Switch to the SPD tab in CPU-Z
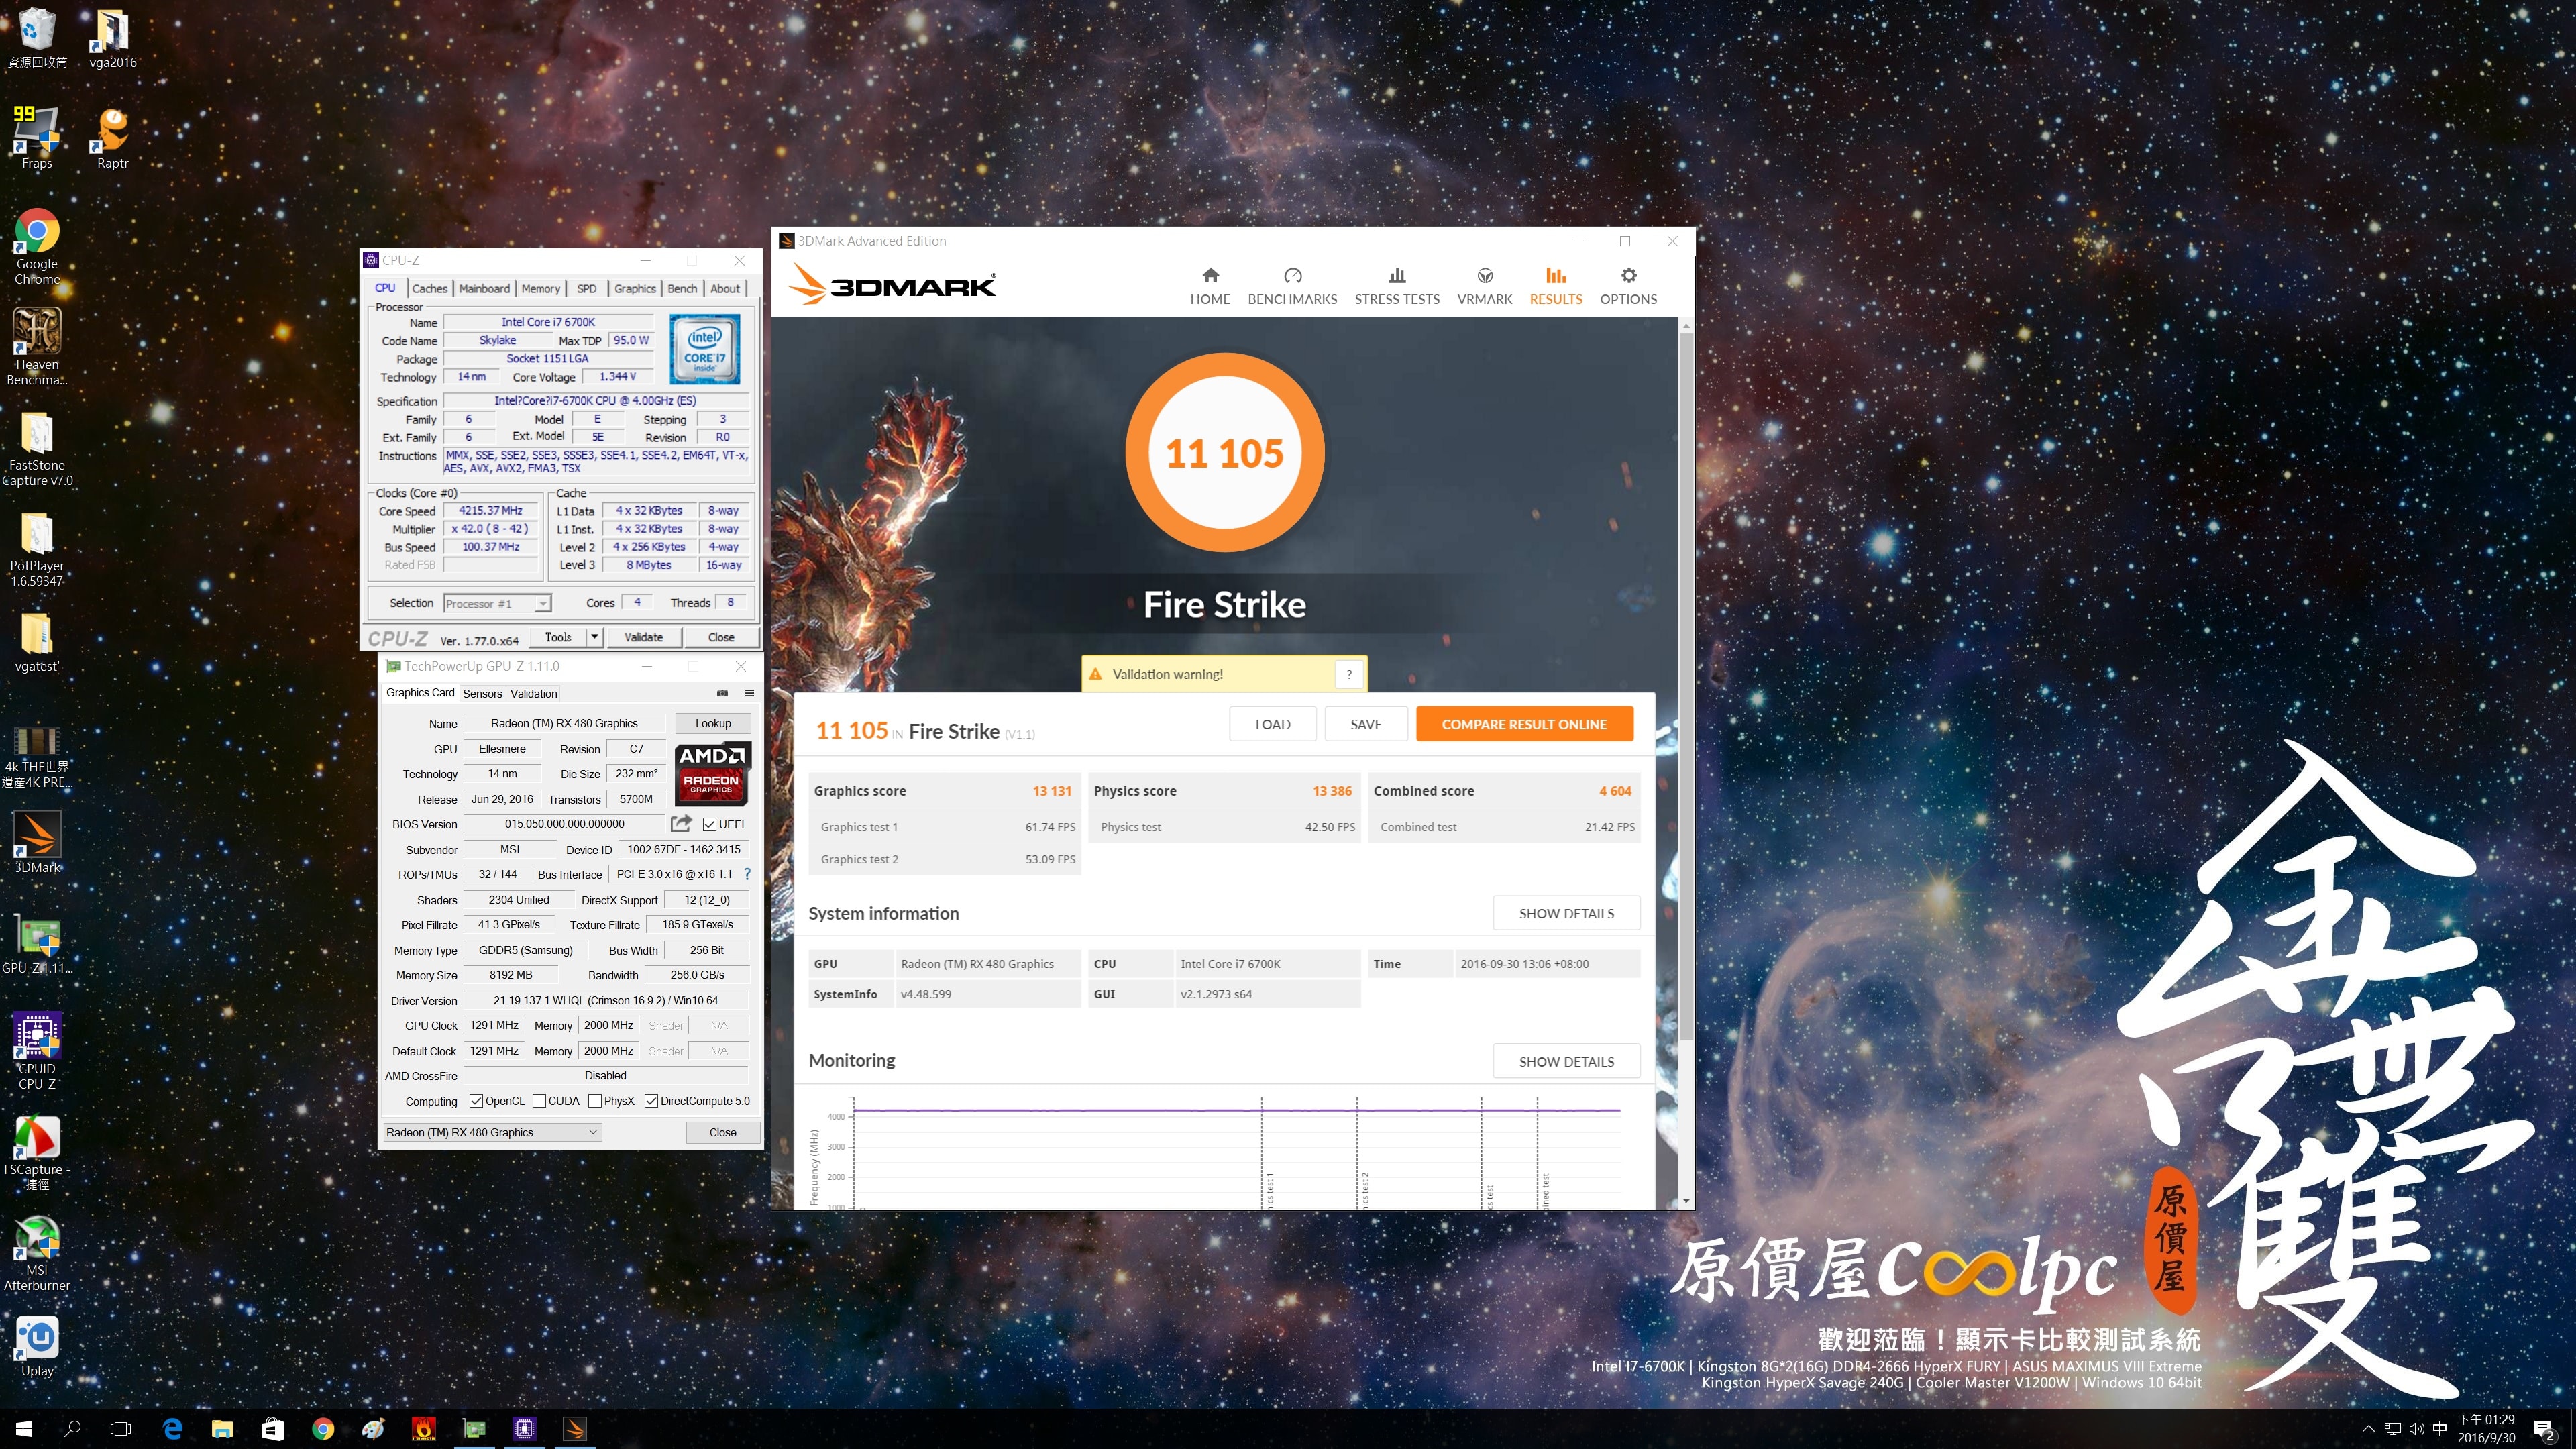This screenshot has height=1449, width=2576. (x=587, y=288)
